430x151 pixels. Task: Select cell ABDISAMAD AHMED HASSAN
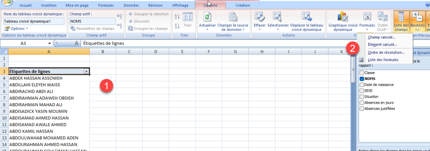pyautogui.click(x=49, y=118)
